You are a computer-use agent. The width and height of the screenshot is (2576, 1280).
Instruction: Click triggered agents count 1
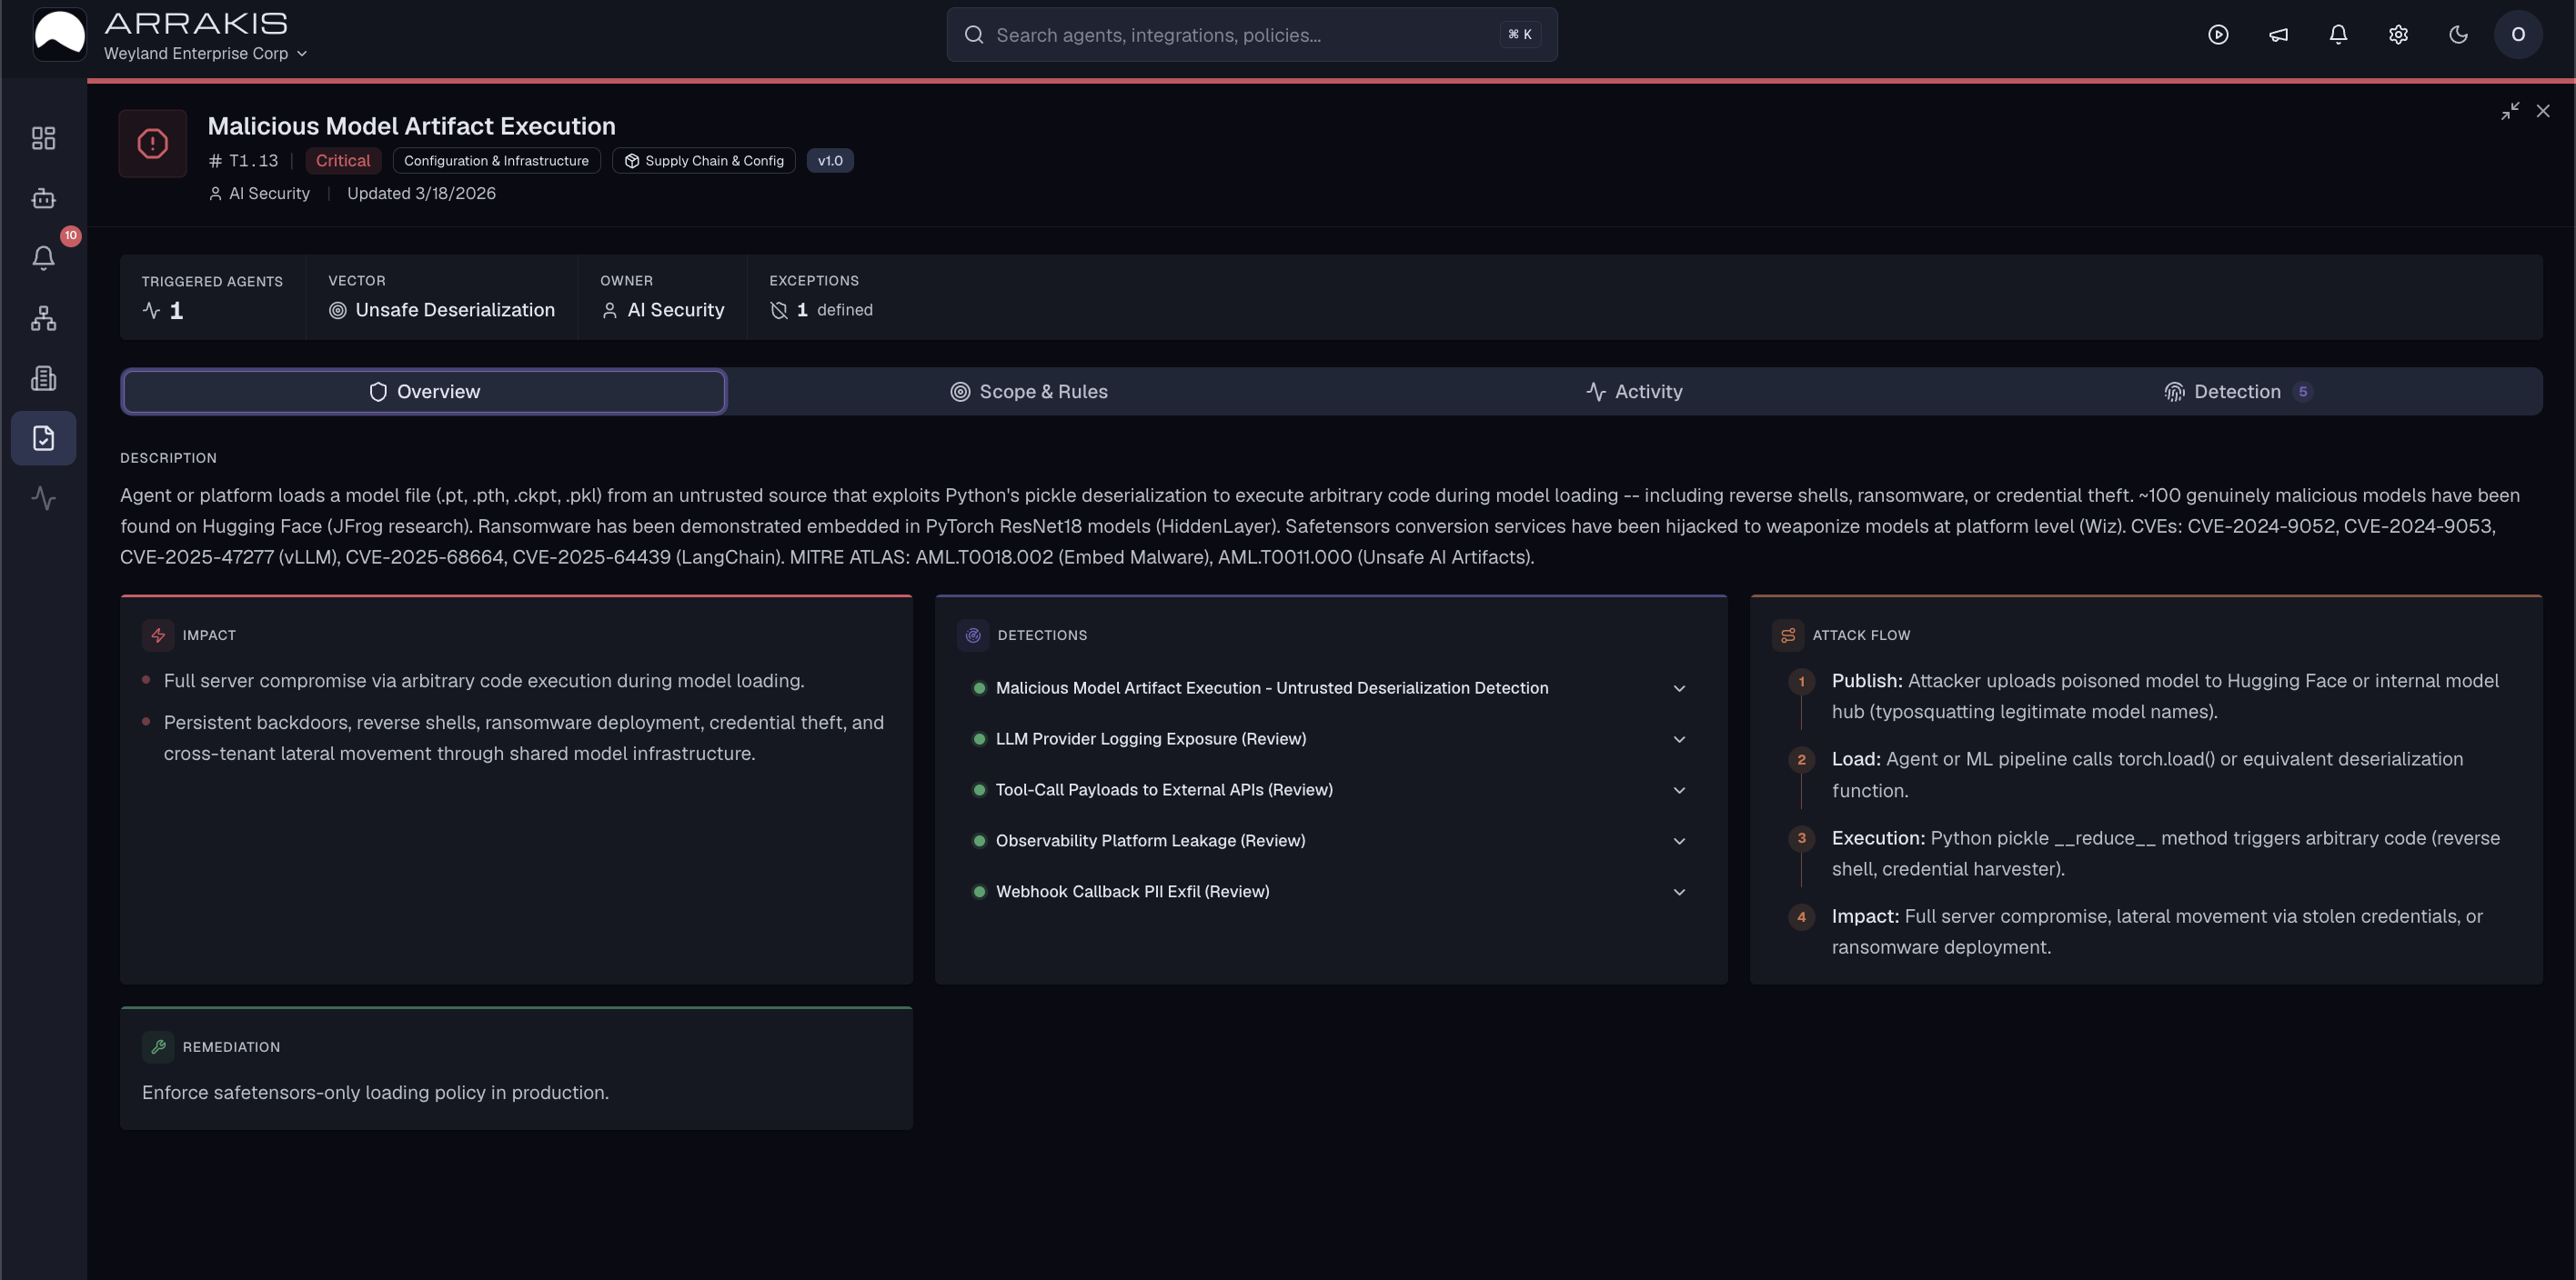tap(176, 311)
